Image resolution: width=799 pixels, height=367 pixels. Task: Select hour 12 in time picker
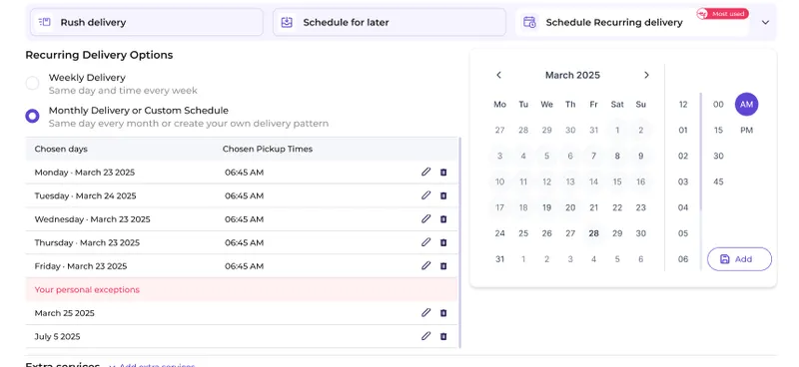click(683, 105)
